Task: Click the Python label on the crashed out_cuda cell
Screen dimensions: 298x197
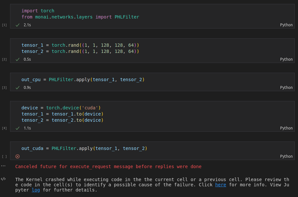Action: coord(286,156)
